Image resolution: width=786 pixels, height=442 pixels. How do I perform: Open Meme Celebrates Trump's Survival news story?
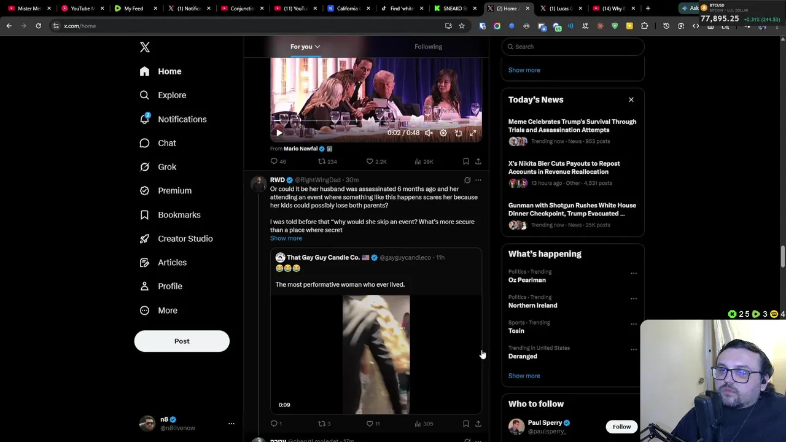(572, 131)
